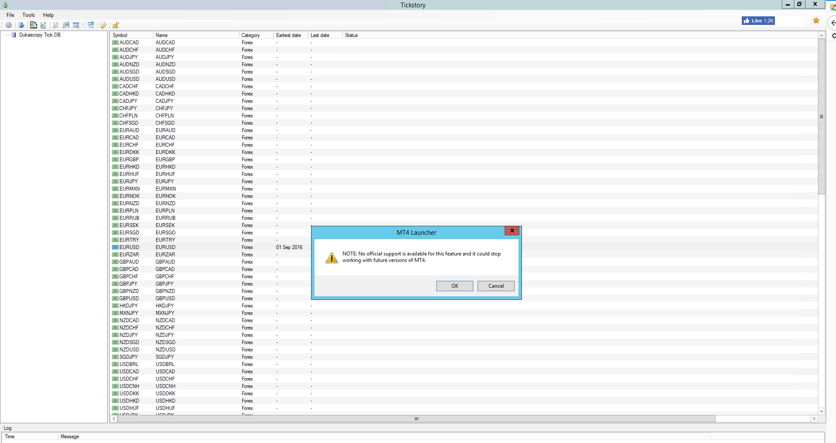Select the GBPJPY name cell
Image resolution: width=836 pixels, height=443 pixels.
[x=164, y=284]
